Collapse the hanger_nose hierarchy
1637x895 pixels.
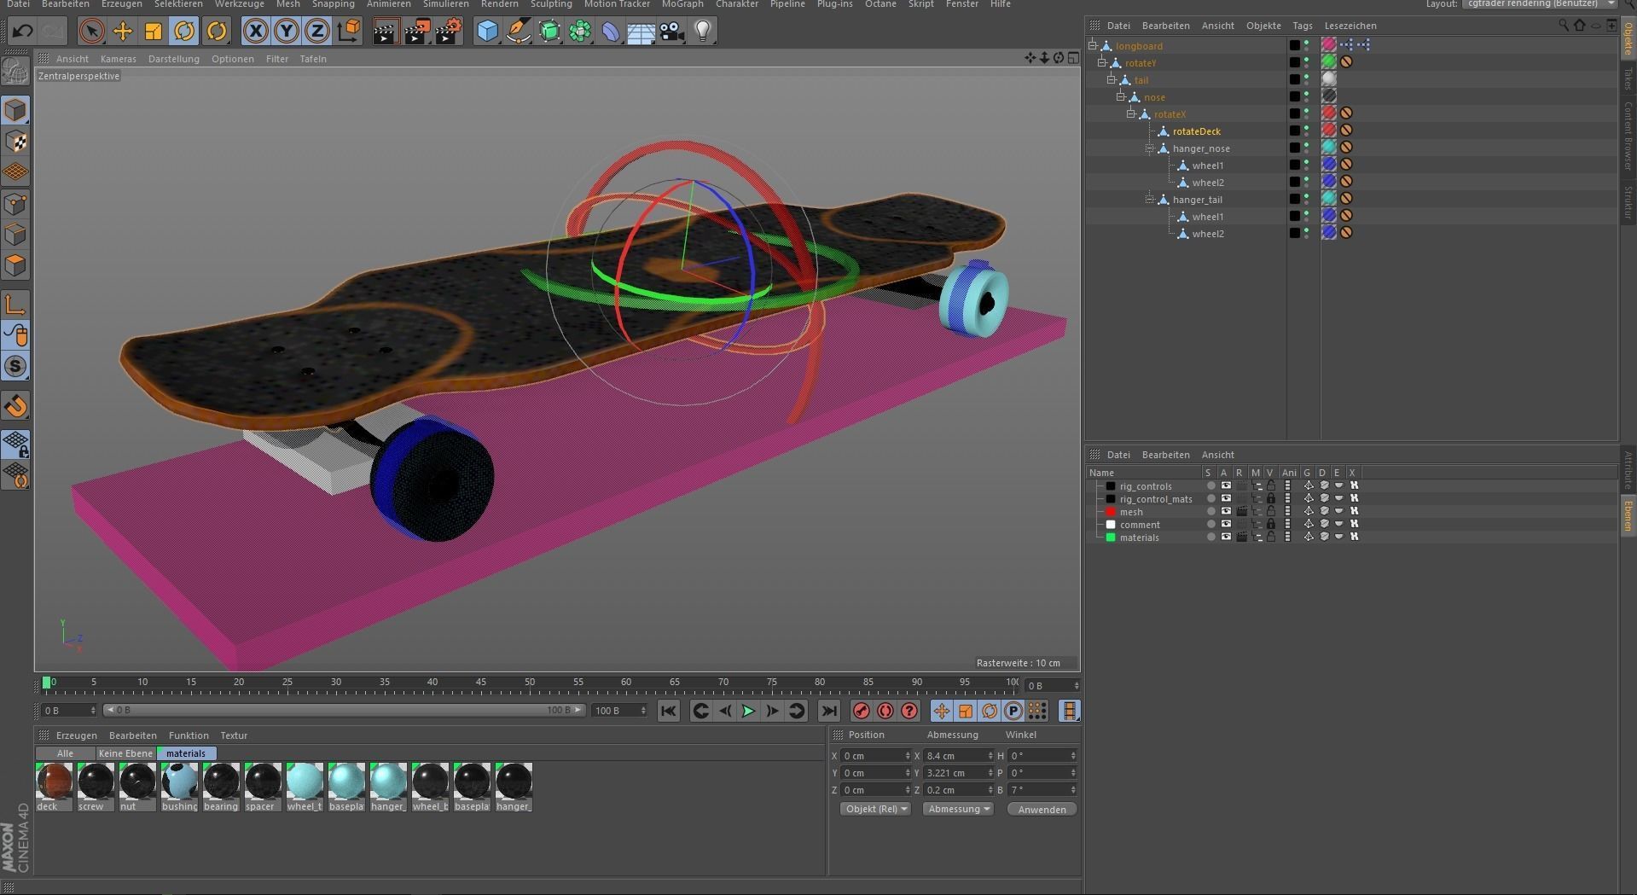pos(1150,148)
